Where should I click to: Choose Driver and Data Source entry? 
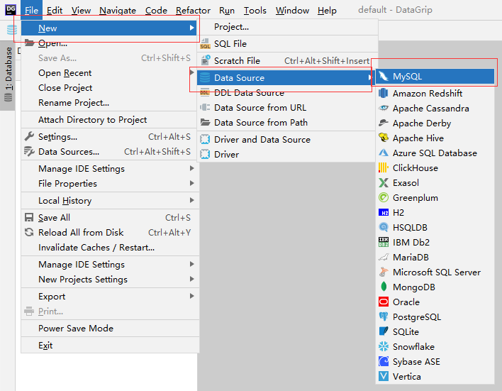(286, 139)
